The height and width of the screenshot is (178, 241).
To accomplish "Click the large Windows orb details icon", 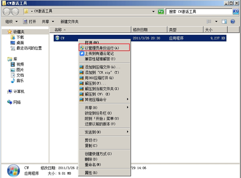I will coord(13,171).
